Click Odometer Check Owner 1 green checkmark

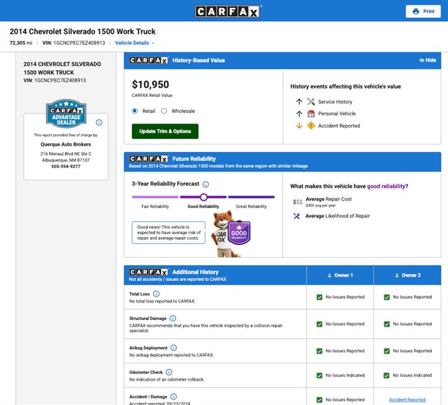coord(320,375)
